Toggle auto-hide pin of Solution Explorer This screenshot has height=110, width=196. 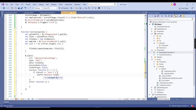191,13
